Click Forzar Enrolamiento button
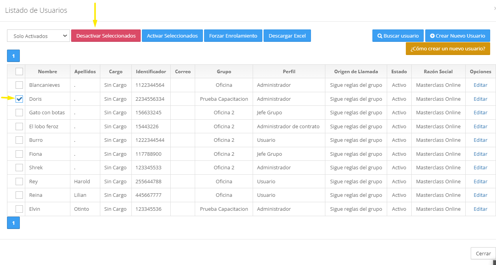Screen dimensions: 496x265 [233, 36]
